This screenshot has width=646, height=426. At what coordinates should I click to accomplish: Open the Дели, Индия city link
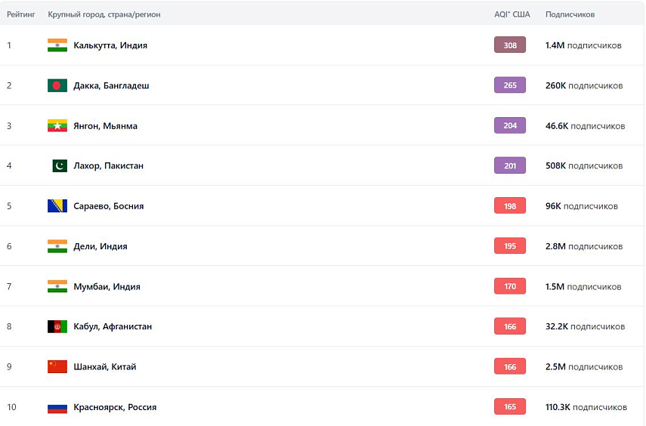coord(100,246)
